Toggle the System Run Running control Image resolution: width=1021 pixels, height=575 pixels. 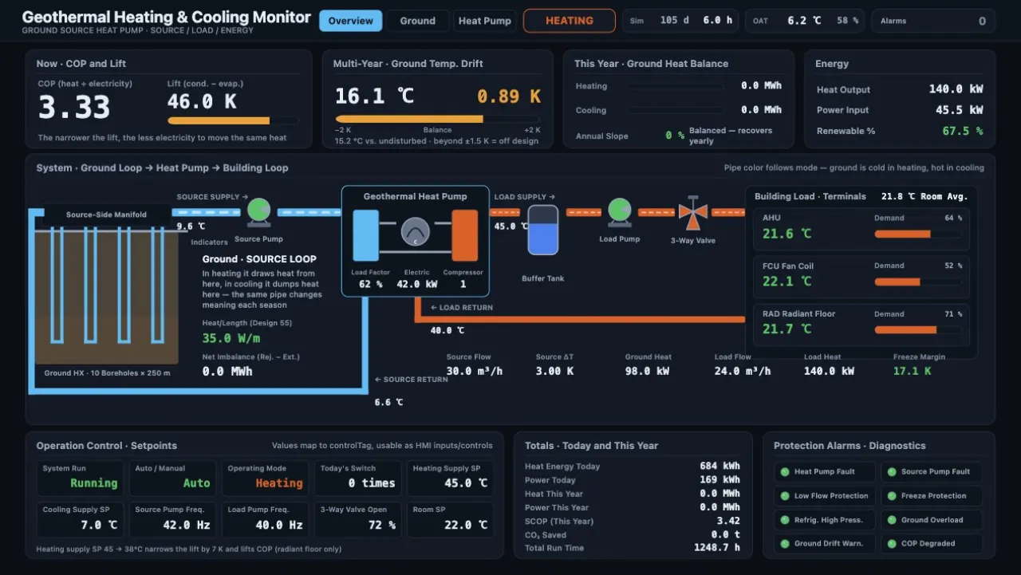(x=80, y=476)
